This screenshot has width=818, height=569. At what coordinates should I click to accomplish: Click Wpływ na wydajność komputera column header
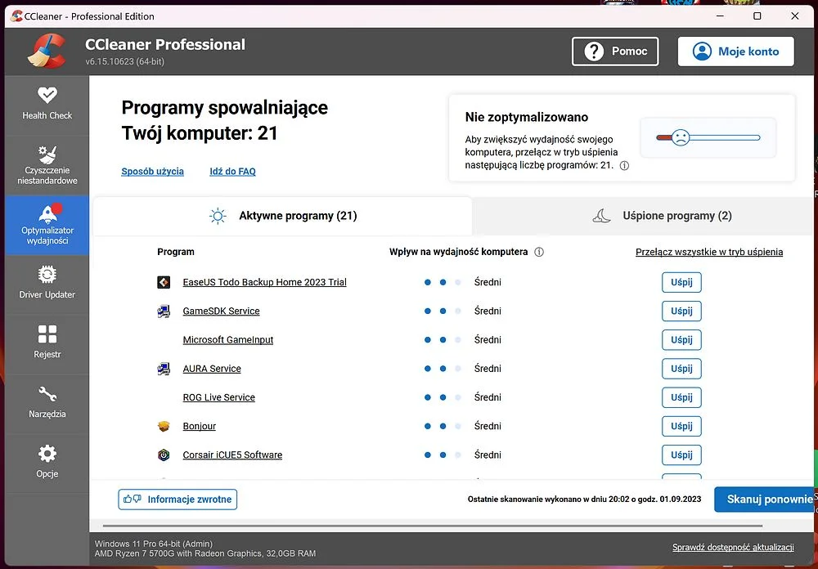459,252
